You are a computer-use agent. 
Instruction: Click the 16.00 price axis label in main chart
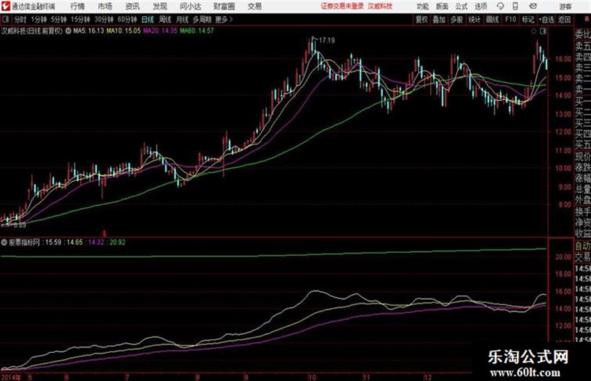(563, 59)
